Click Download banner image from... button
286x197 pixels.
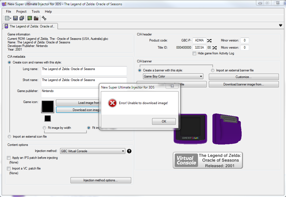point(244,84)
